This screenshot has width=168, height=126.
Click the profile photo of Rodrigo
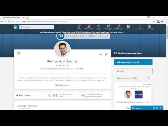coord(62,49)
